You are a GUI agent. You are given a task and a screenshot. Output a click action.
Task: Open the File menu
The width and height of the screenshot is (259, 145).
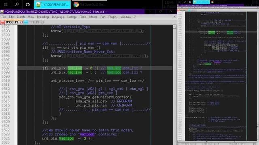tap(4, 17)
